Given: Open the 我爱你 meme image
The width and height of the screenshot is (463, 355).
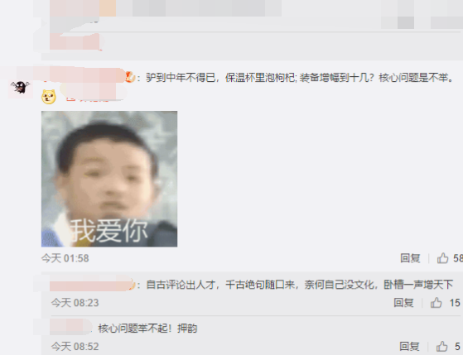Looking at the screenshot, I should pyautogui.click(x=109, y=179).
